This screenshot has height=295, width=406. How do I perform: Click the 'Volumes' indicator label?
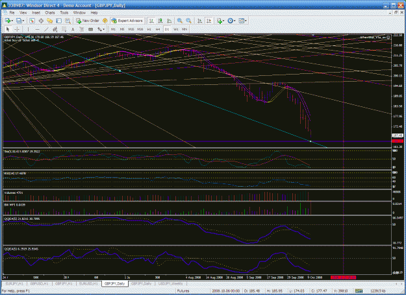tap(14, 193)
